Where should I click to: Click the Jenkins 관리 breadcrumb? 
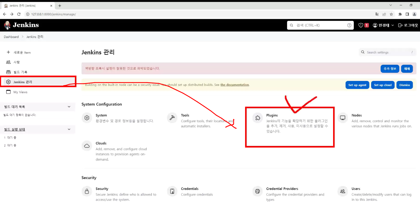35,37
